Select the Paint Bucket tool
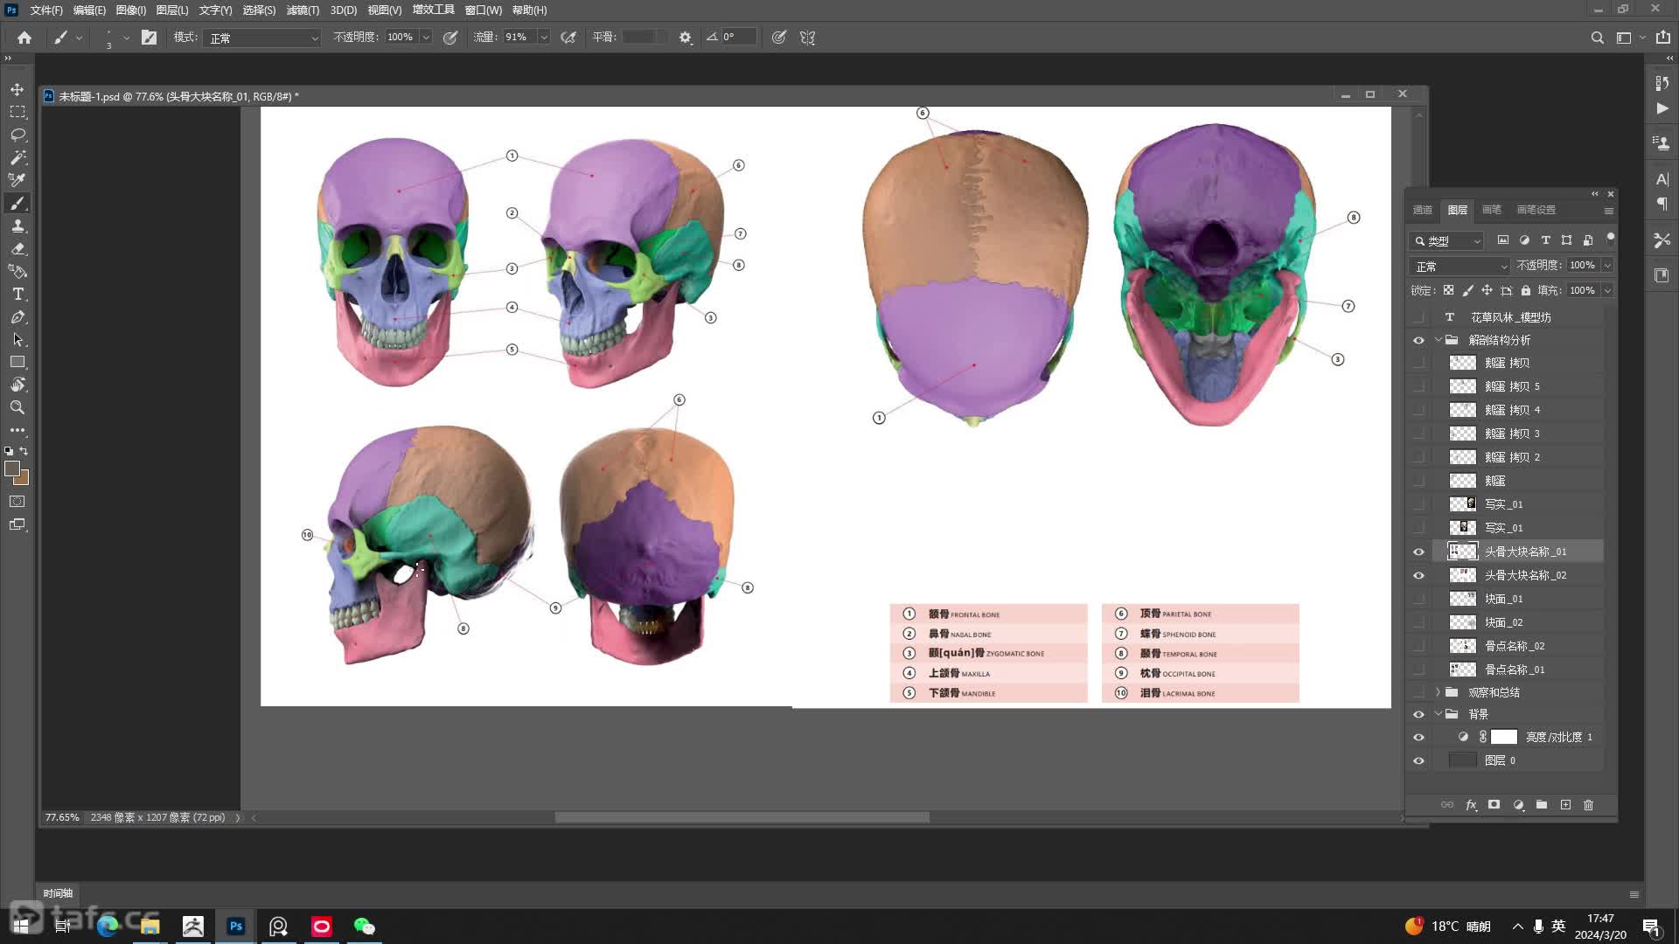 17,271
